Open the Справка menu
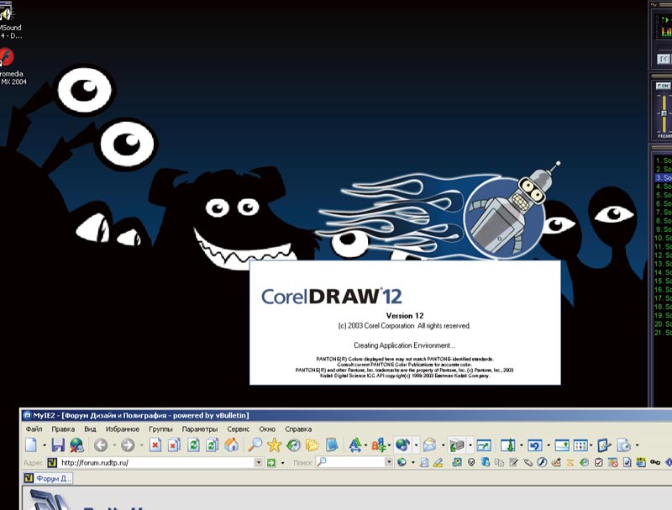The width and height of the screenshot is (672, 510). pyautogui.click(x=298, y=429)
